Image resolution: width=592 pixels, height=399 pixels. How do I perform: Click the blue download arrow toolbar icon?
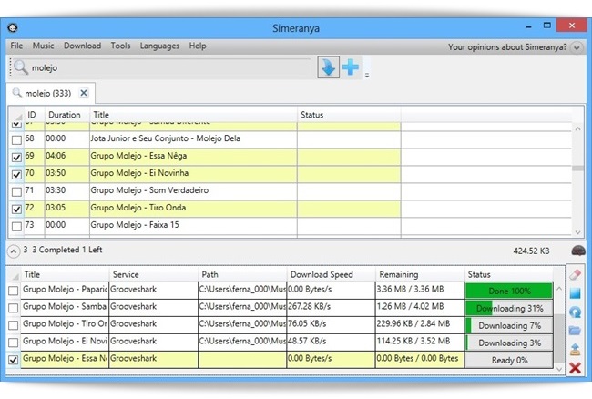click(328, 67)
